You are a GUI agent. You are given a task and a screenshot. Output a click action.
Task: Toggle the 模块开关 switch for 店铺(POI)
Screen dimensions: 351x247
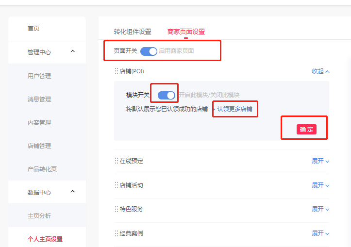tap(167, 95)
